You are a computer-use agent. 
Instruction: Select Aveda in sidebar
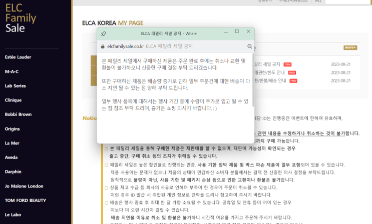coord(11,157)
